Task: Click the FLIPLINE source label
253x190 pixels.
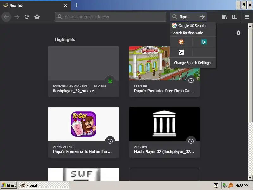Action: pos(141,86)
